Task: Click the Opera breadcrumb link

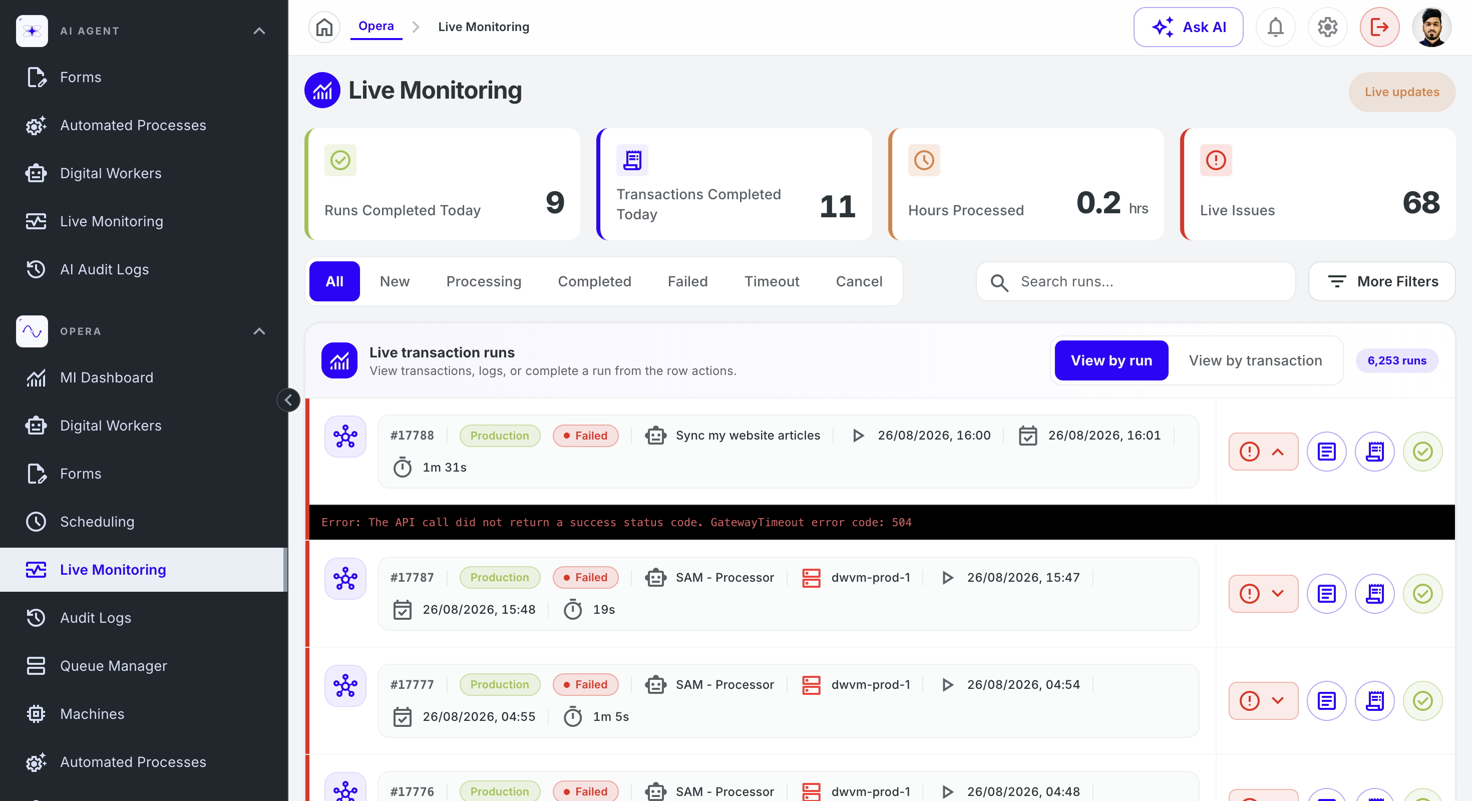Action: pyautogui.click(x=376, y=26)
